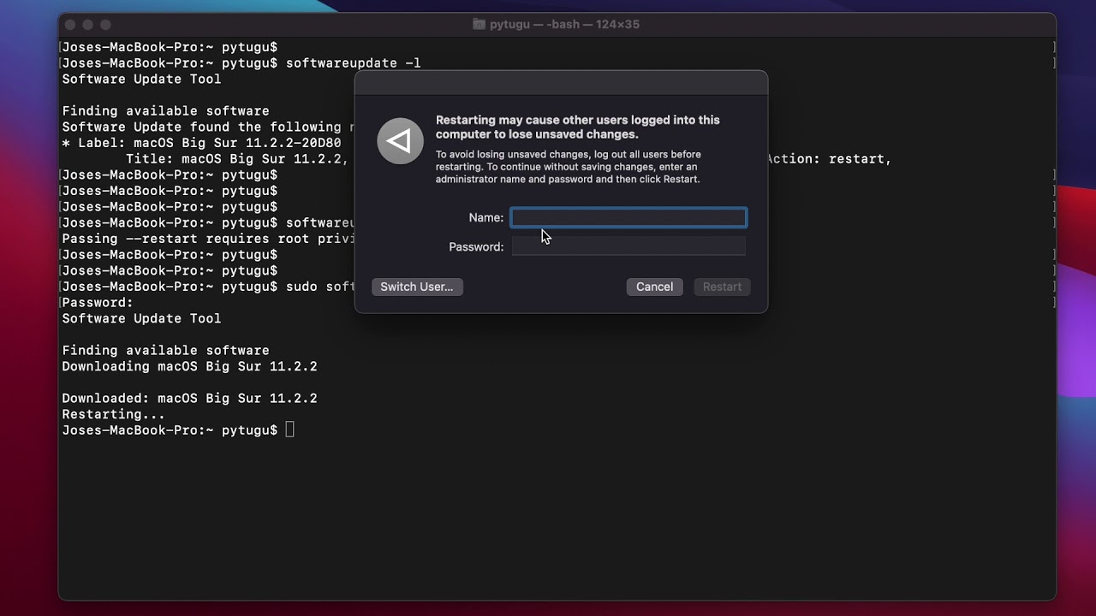This screenshot has height=616, width=1096.
Task: Click the Switch User... button
Action: tap(417, 287)
